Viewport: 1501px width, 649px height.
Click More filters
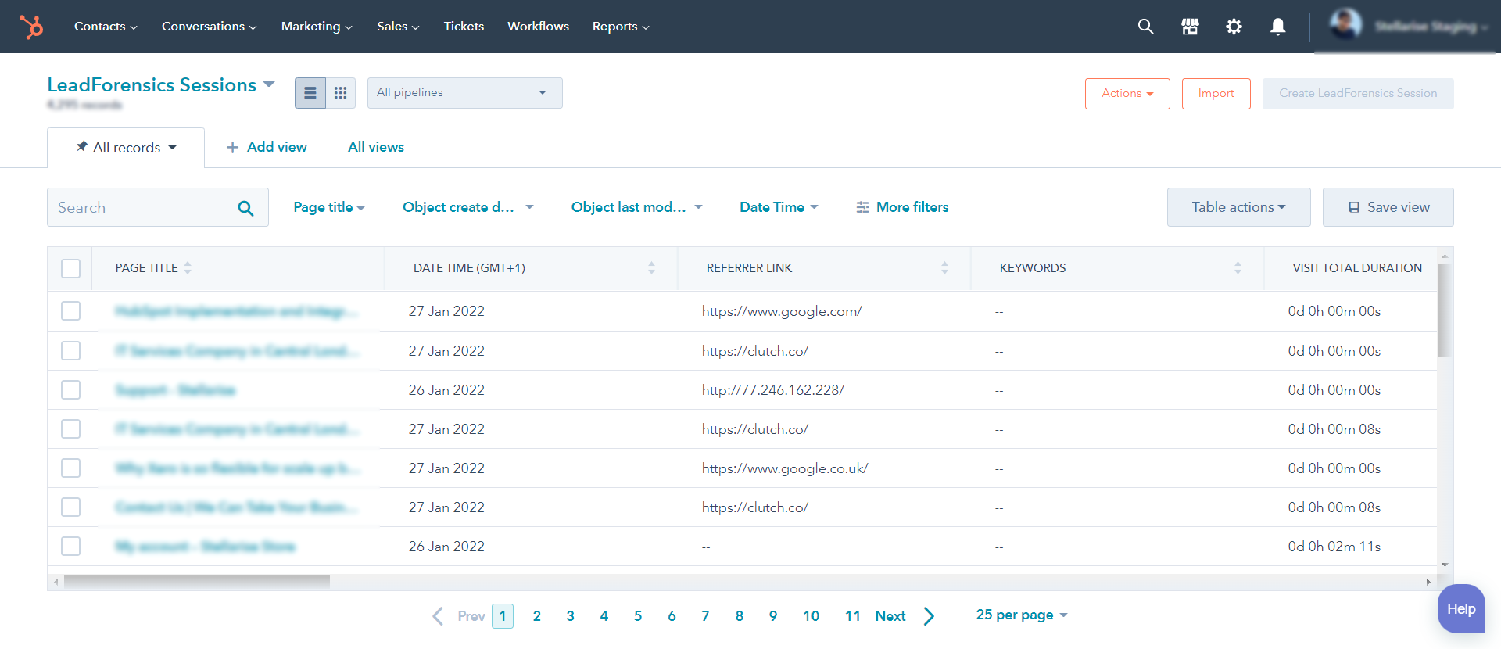tap(902, 207)
